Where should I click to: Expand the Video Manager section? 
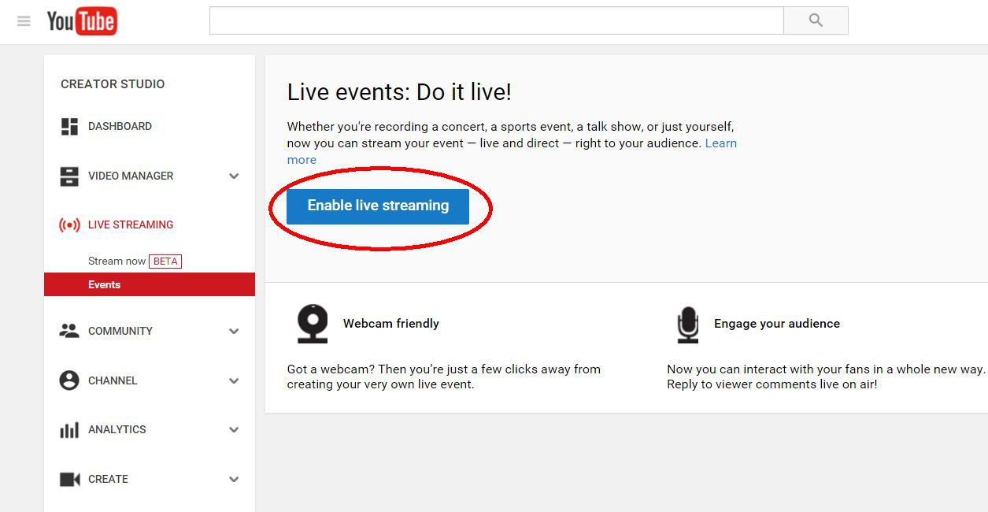pos(234,176)
